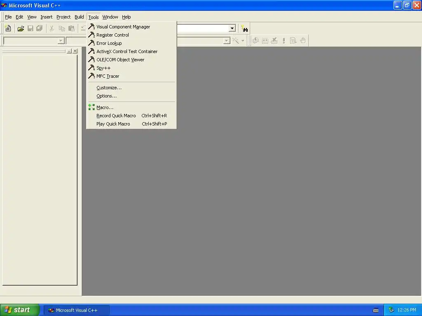This screenshot has height=316, width=422.
Task: Launch Visual Component Manager from Tools
Action: (x=131, y=27)
